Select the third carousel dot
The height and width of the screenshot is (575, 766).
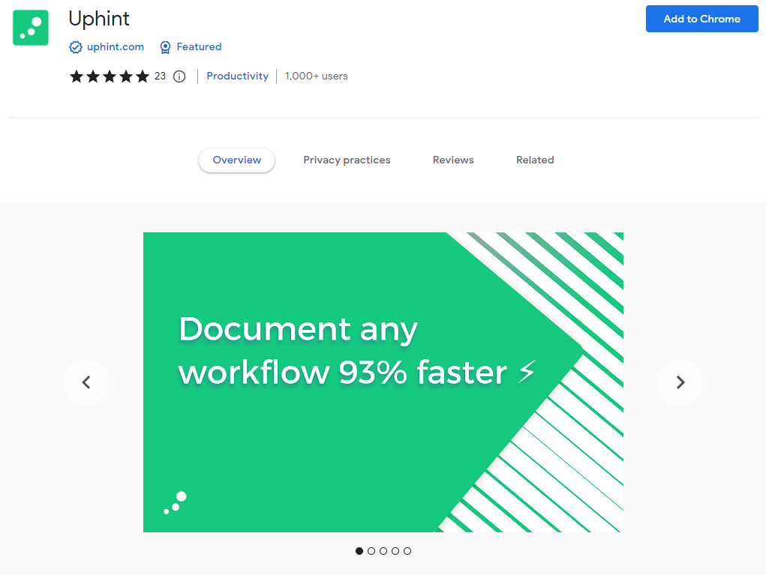383,551
